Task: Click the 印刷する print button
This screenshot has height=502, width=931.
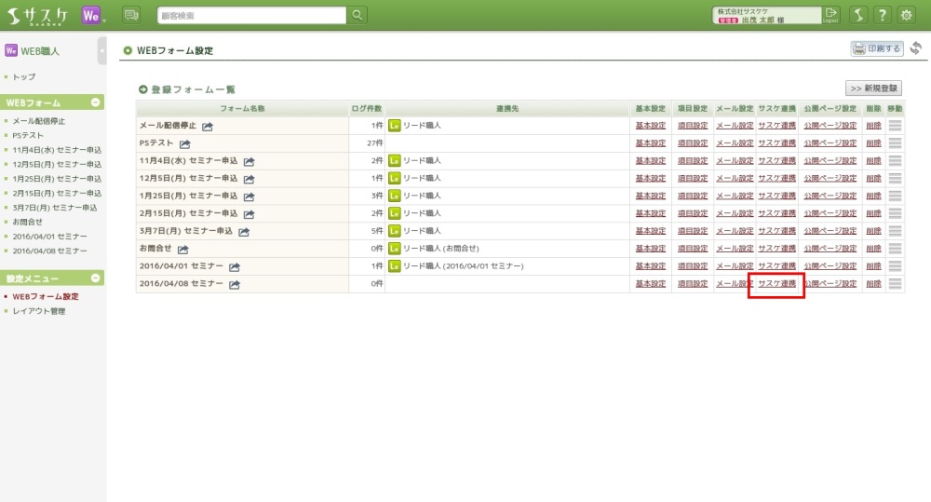Action: point(877,48)
